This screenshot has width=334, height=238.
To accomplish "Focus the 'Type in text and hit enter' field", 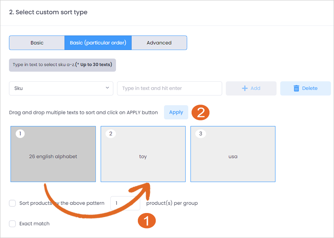I will 169,88.
